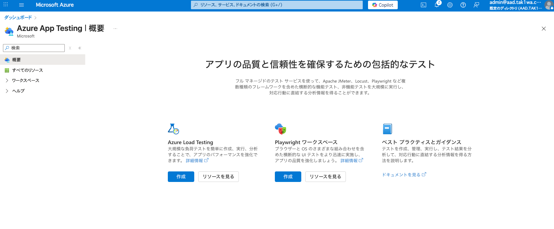
Task: Open the ellipsis more options beside title
Action: pos(115,29)
